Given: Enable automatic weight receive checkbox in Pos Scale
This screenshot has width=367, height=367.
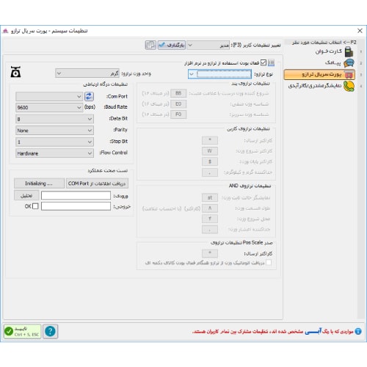Looking at the screenshot, I should [269, 263].
